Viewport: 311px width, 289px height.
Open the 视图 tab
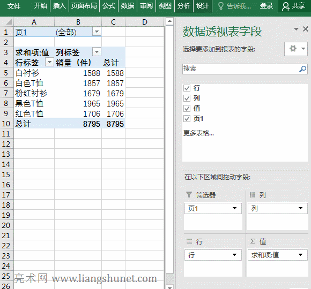point(165,6)
